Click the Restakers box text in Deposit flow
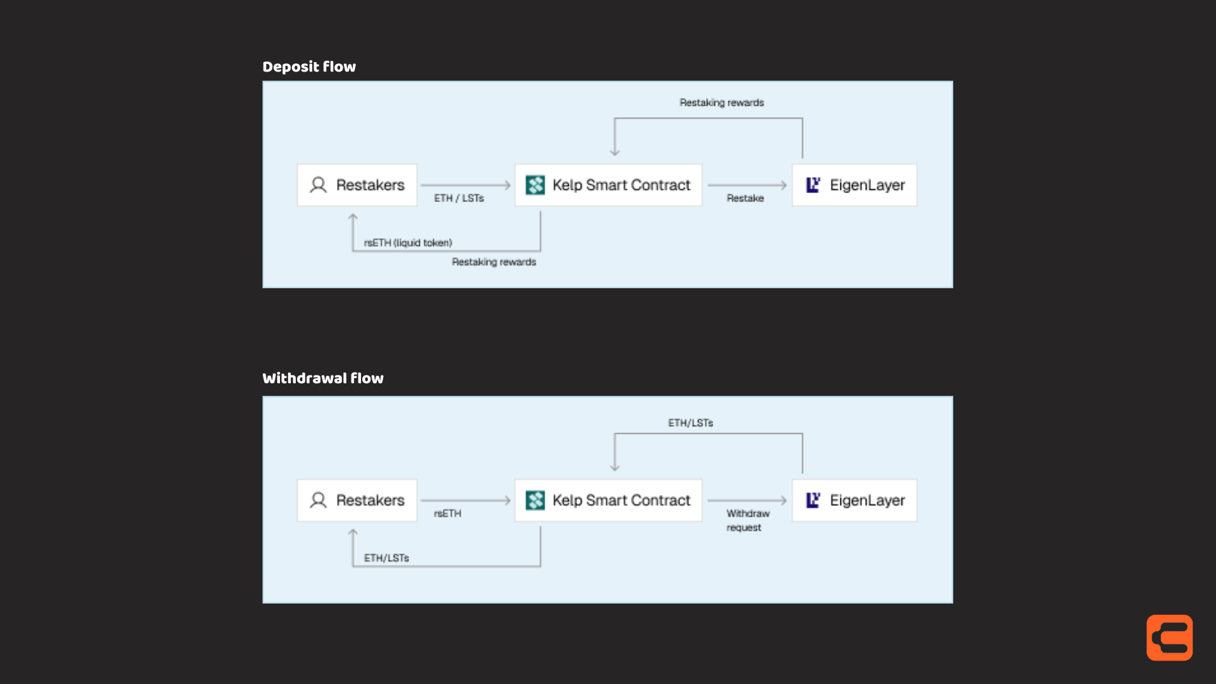This screenshot has height=684, width=1216. point(370,185)
